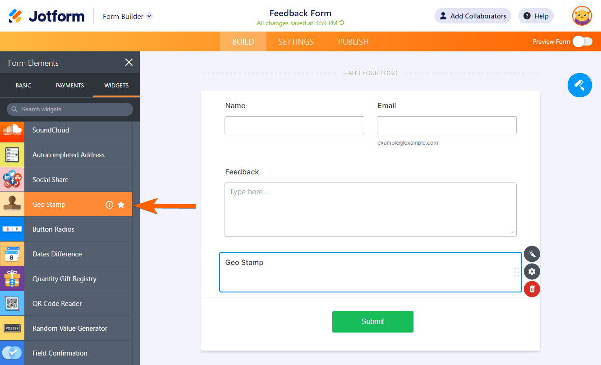Screen dimensions: 601x365
Task: Favorite the Geo Stamp widget with star
Action: click(121, 205)
